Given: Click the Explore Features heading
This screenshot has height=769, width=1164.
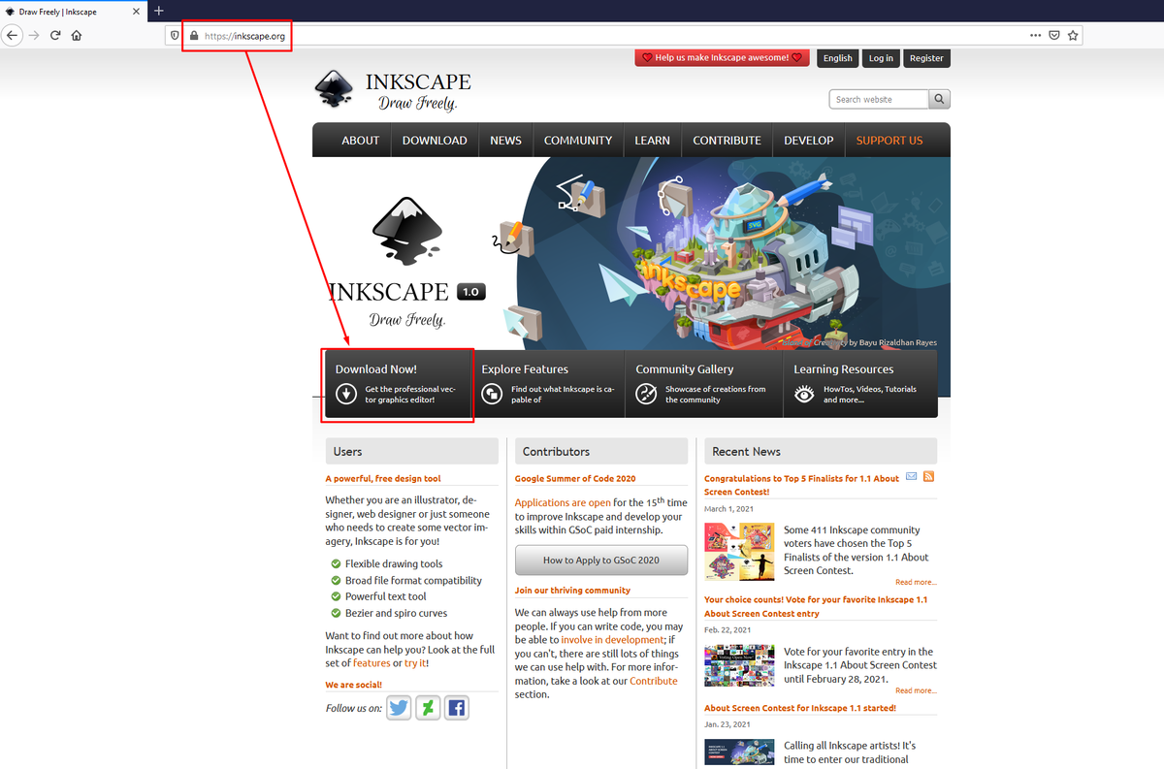Looking at the screenshot, I should pos(525,369).
